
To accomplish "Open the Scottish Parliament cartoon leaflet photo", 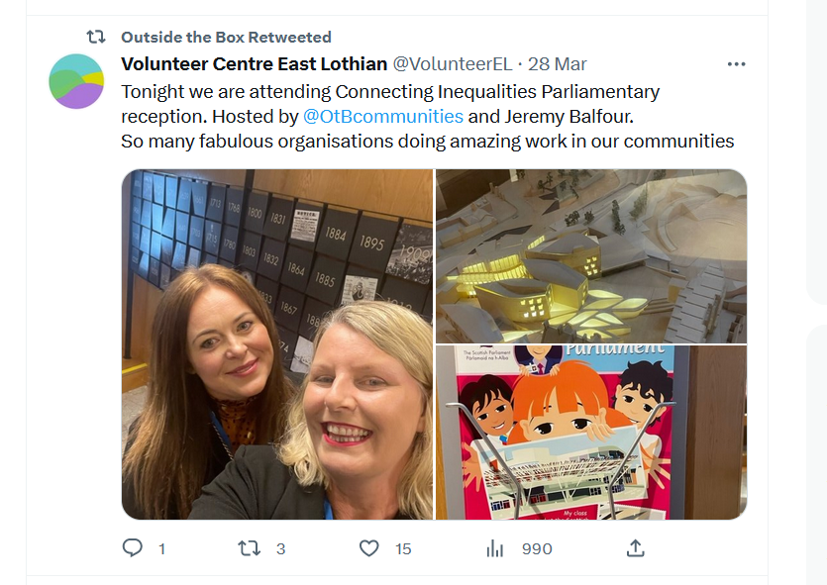I will coord(591,433).
